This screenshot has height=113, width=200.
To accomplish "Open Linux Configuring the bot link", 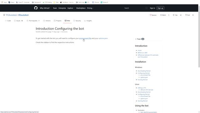I will 144,94.
